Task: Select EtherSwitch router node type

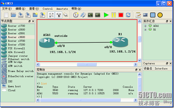Action: (18, 76)
